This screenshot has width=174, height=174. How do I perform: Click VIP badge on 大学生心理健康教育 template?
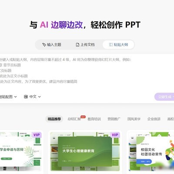click(115, 135)
